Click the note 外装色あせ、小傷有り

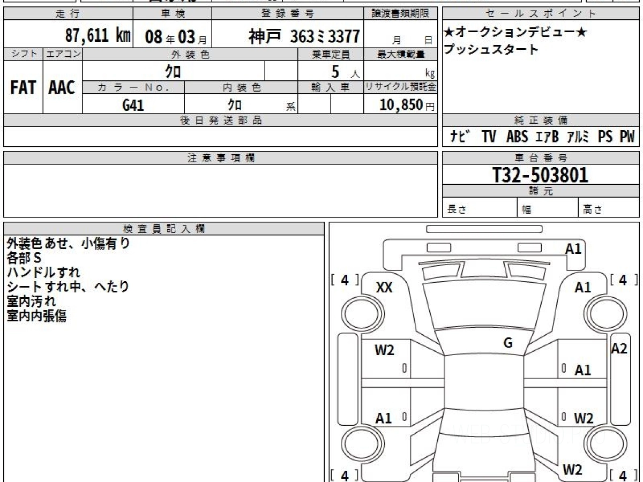click(68, 244)
